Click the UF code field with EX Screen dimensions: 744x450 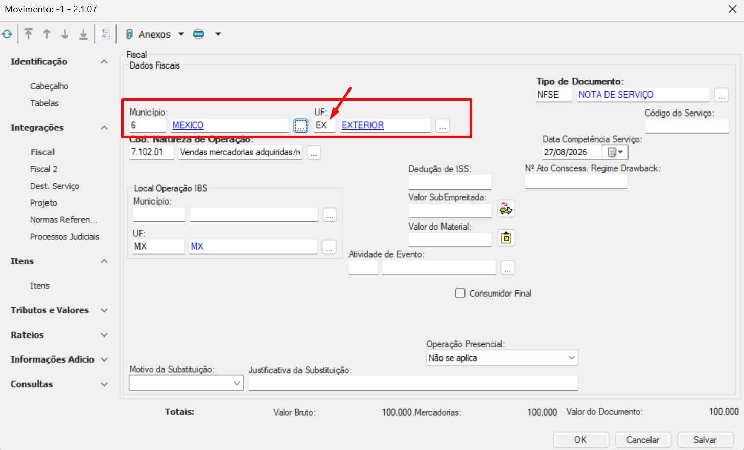click(x=325, y=125)
